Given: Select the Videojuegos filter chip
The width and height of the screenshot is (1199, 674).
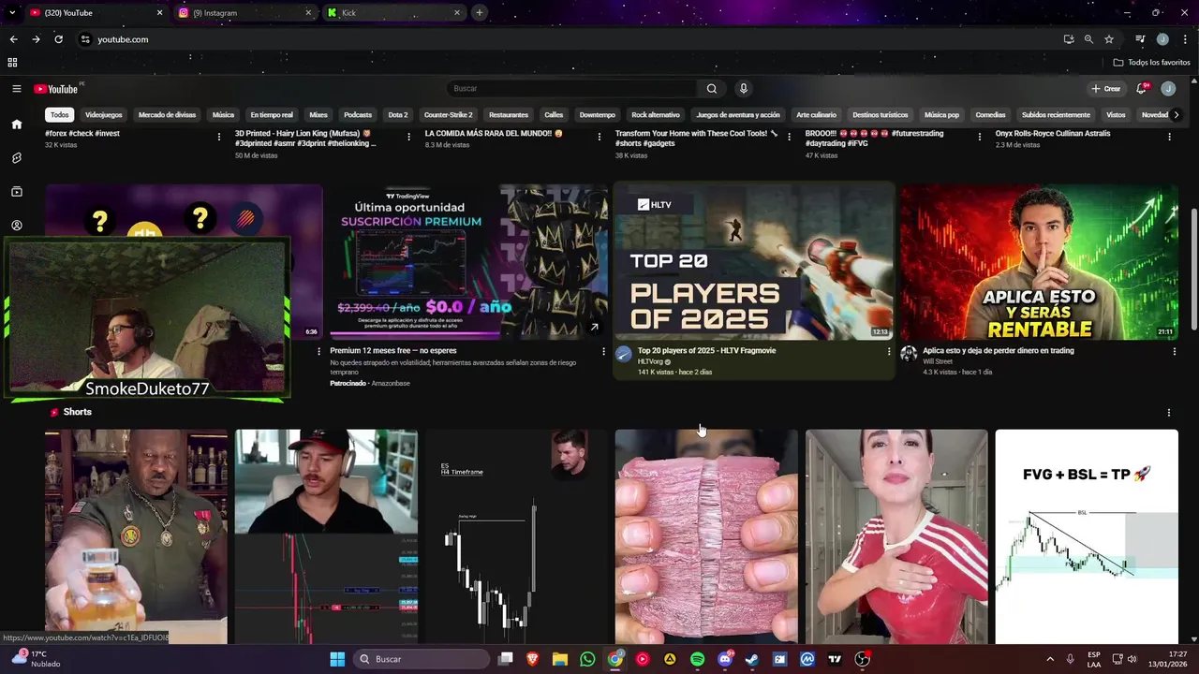Looking at the screenshot, I should 104,115.
